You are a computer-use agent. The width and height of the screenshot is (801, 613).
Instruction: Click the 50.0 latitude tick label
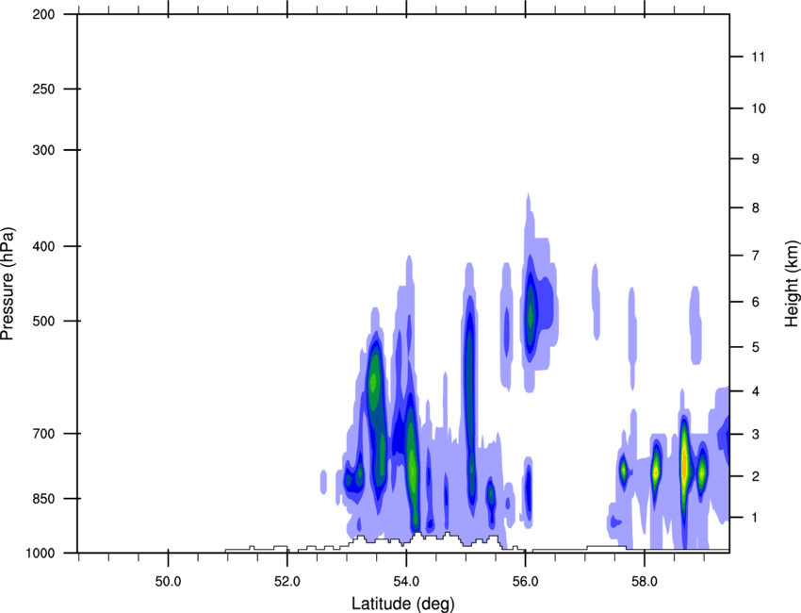(x=168, y=582)
